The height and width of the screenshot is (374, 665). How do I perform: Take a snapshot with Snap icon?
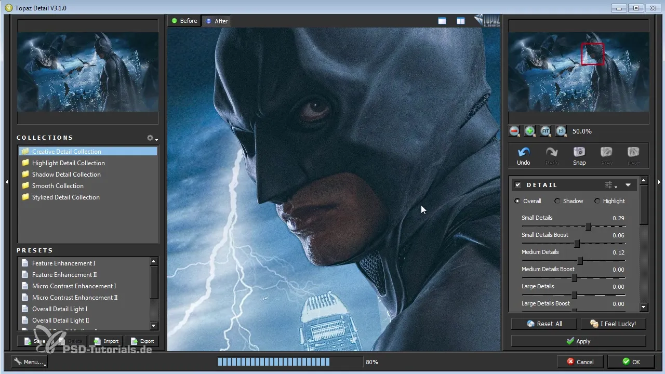click(579, 152)
